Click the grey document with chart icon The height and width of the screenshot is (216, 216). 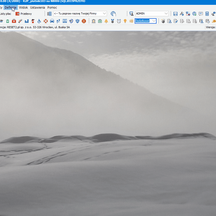coord(189,21)
